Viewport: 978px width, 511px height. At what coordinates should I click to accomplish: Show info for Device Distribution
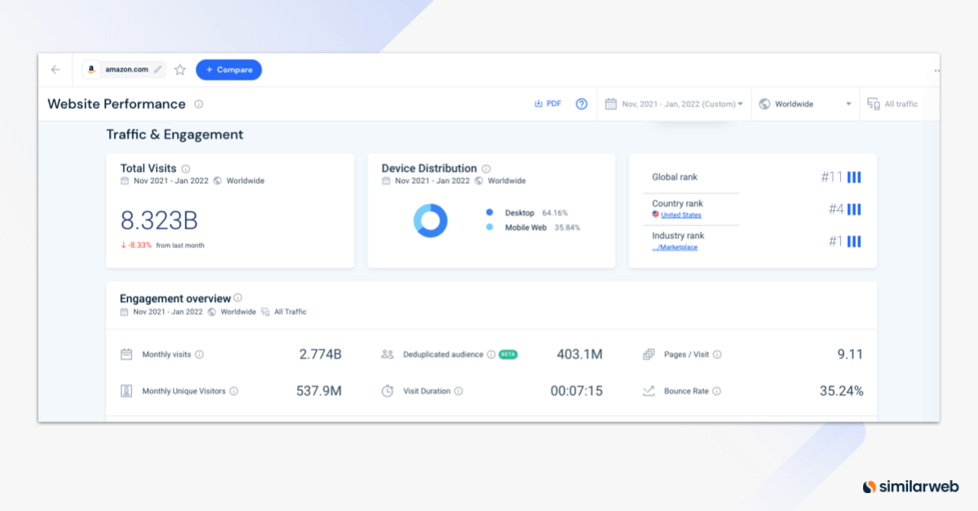[487, 168]
